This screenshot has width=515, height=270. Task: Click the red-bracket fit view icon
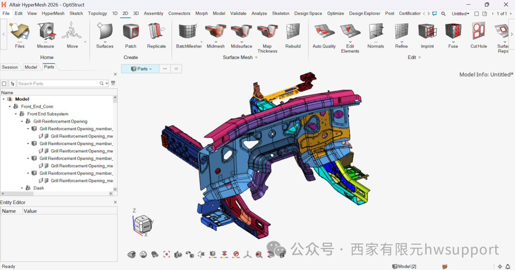[x=166, y=254]
